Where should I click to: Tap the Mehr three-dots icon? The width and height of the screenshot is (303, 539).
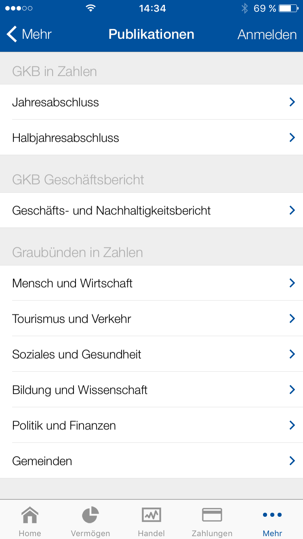(272, 515)
